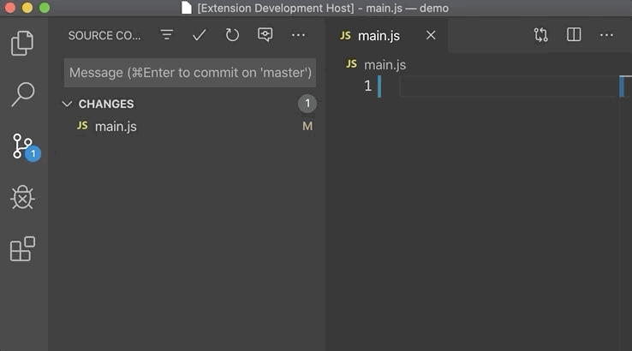632x351 pixels.
Task: Click the message bubble icon in Source Control header
Action: [x=265, y=35]
